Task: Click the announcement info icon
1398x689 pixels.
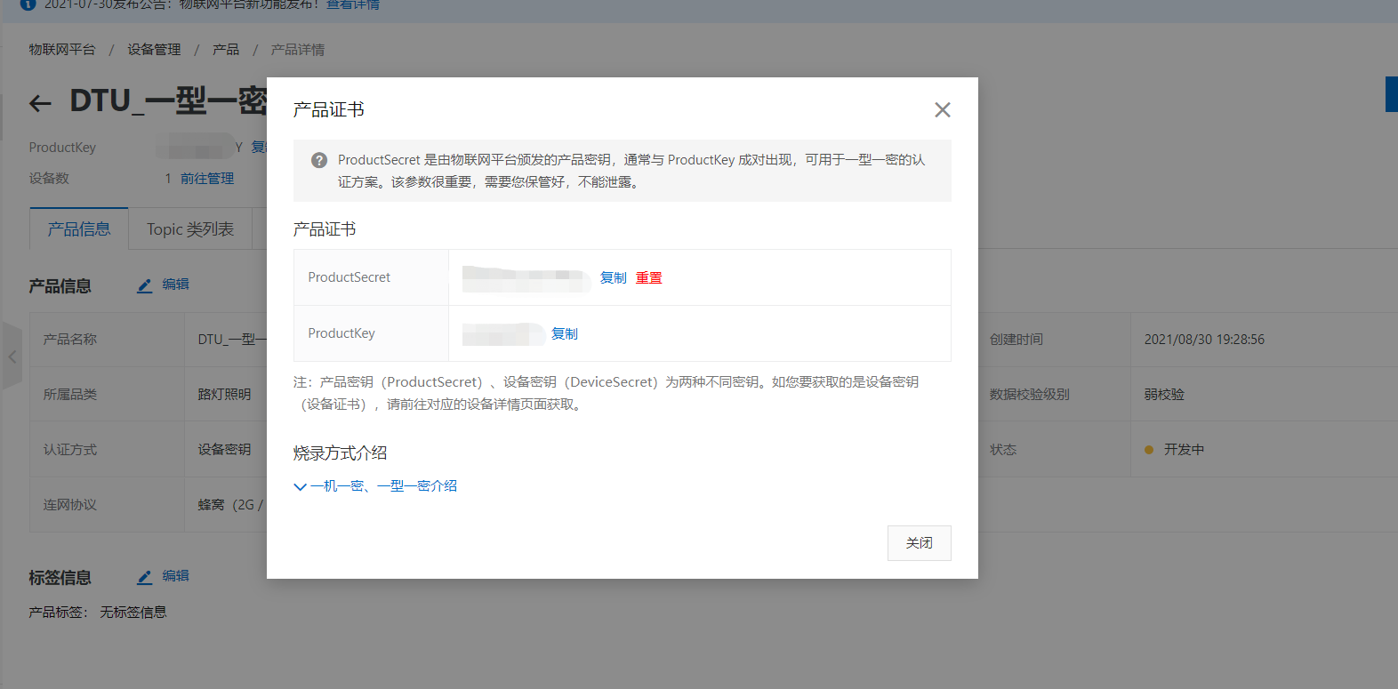Action: click(28, 4)
